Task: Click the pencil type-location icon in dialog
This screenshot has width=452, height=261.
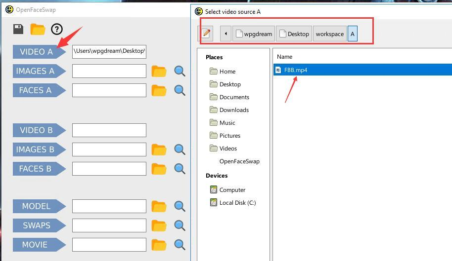Action: coord(206,34)
